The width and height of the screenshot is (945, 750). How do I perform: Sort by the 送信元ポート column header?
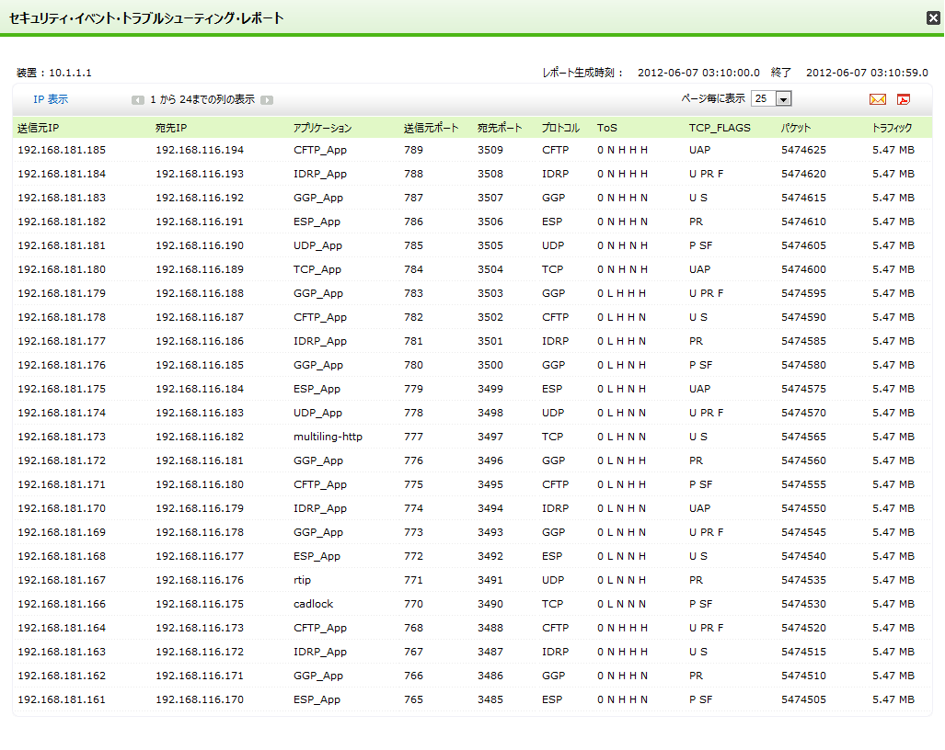pyautogui.click(x=431, y=128)
